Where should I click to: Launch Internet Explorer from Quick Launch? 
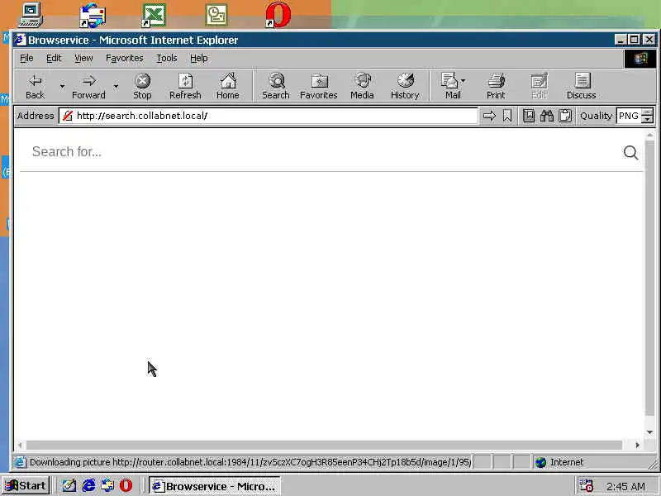click(x=88, y=486)
